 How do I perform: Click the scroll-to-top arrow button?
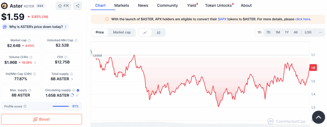318,117
